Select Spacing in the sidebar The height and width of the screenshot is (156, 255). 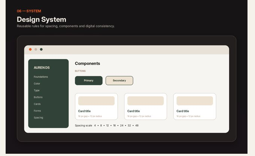[38, 118]
